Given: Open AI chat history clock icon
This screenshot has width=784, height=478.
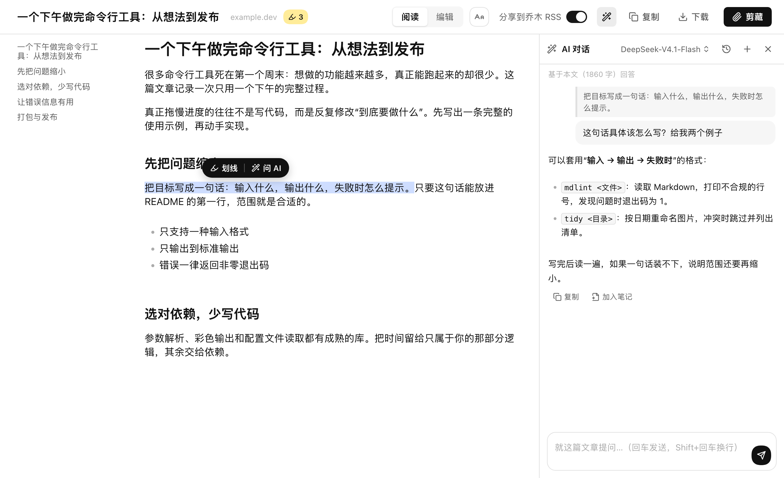Looking at the screenshot, I should [x=726, y=49].
